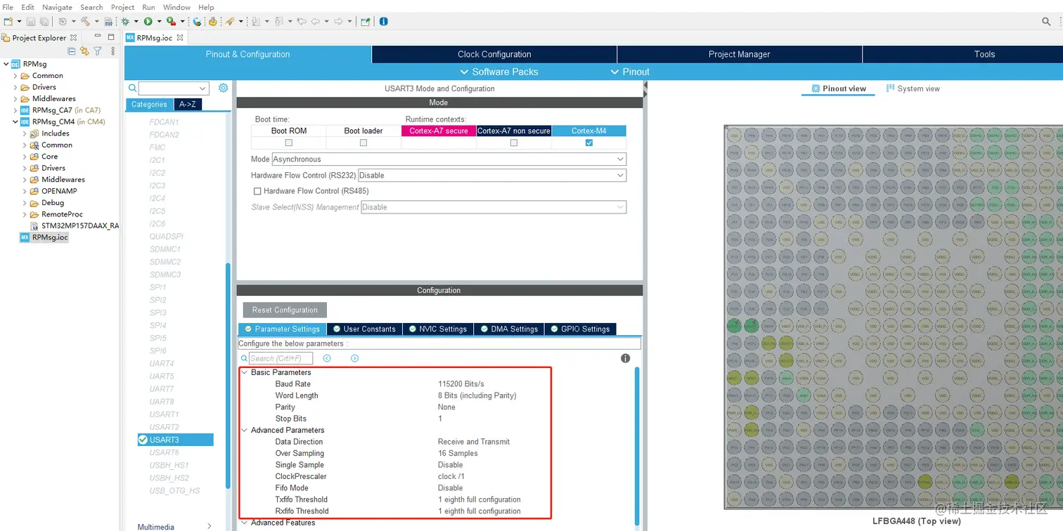Collapse all in Project Explorer
The image size is (1063, 531).
coord(72,51)
